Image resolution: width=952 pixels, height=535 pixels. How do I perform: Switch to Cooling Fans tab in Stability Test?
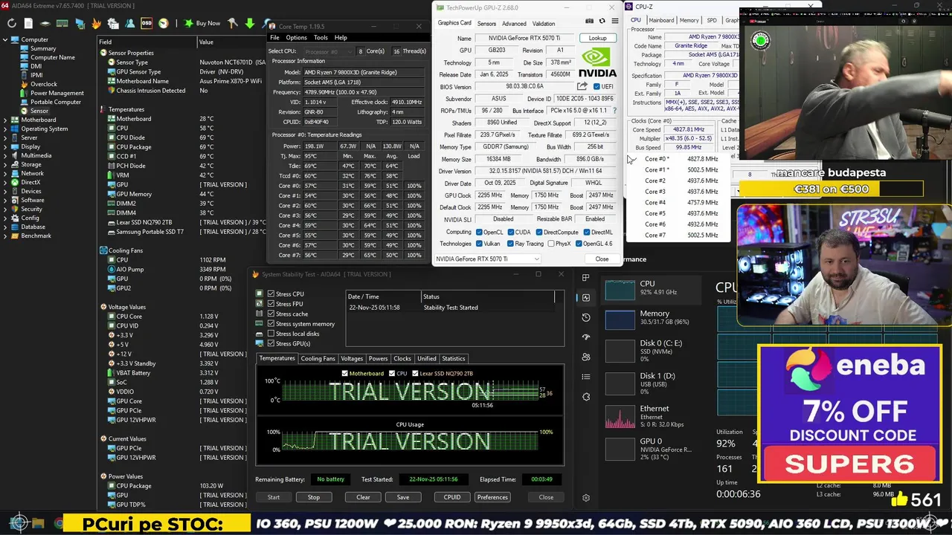tap(318, 358)
